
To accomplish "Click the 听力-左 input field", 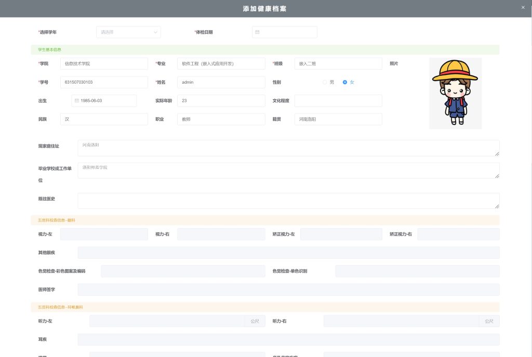I will tap(167, 321).
